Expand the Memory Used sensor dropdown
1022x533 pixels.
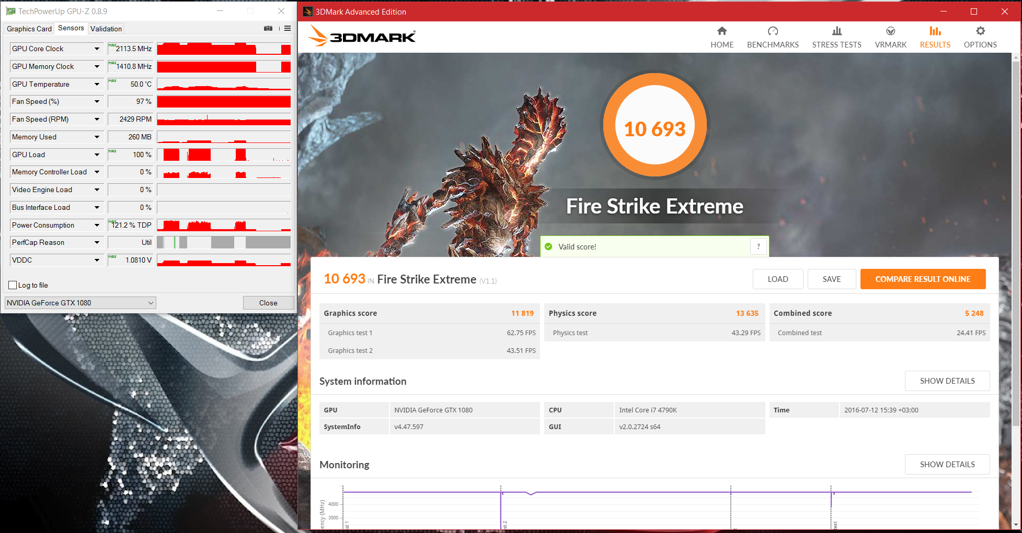pos(97,137)
